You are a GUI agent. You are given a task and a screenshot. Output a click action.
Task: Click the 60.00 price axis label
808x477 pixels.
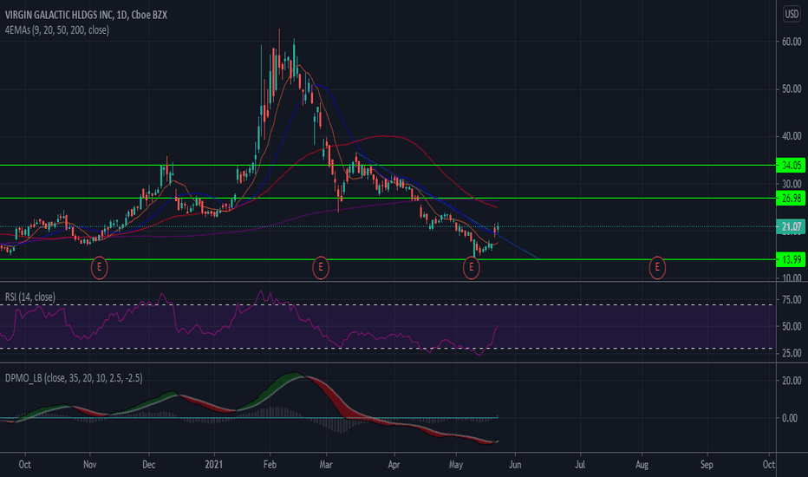coord(792,42)
